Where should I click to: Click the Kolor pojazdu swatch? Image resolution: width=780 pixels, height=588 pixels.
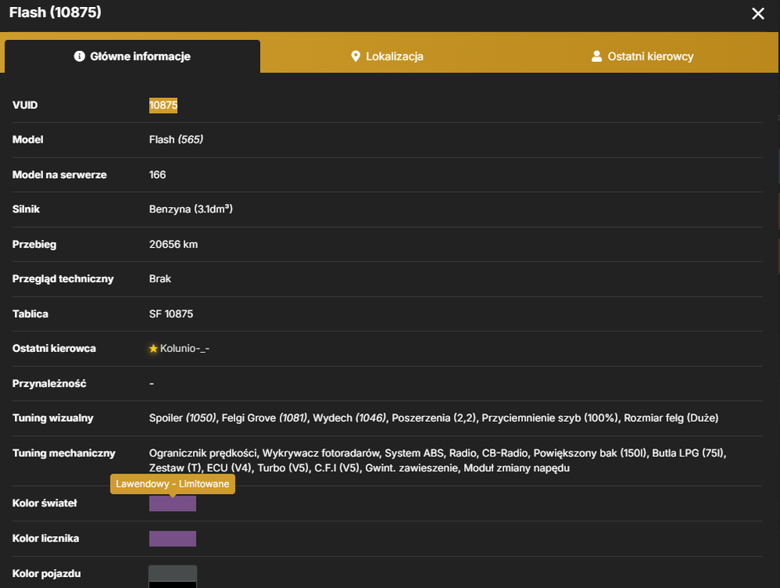(x=172, y=576)
